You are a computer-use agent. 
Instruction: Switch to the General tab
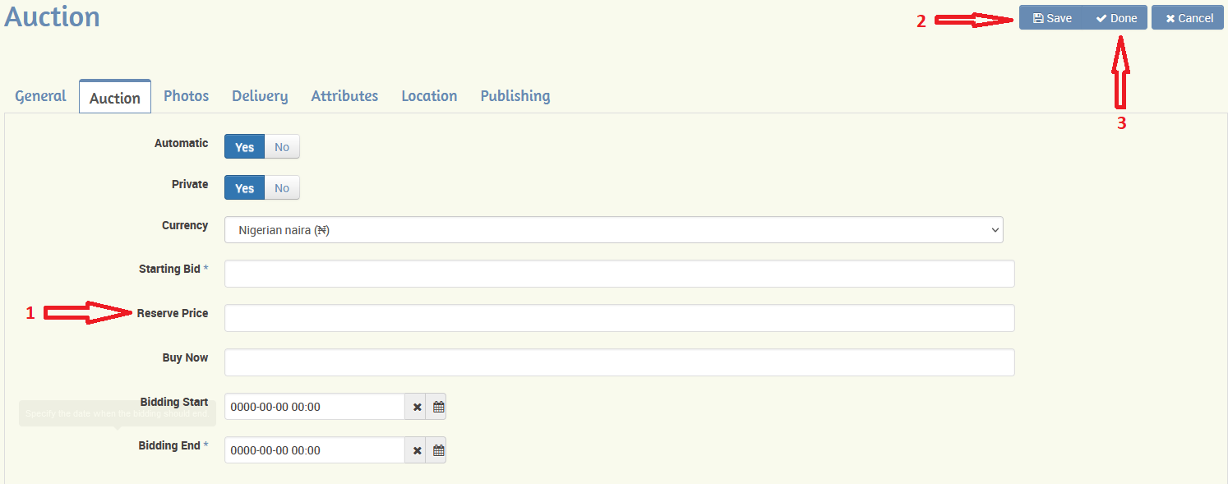40,96
